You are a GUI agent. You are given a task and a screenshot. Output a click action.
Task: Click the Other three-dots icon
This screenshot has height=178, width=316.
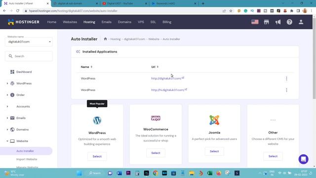pos(273,120)
